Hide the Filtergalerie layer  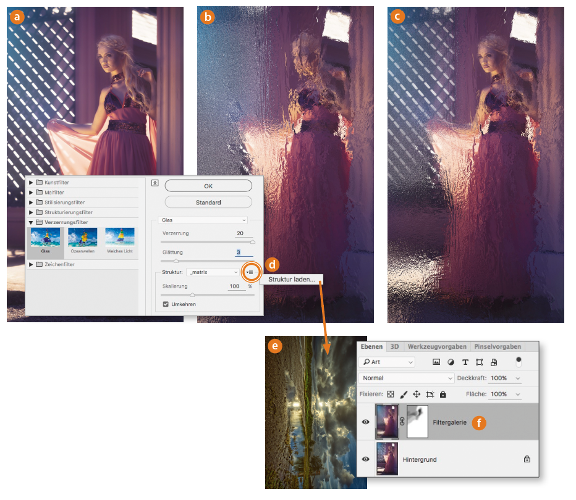[366, 422]
